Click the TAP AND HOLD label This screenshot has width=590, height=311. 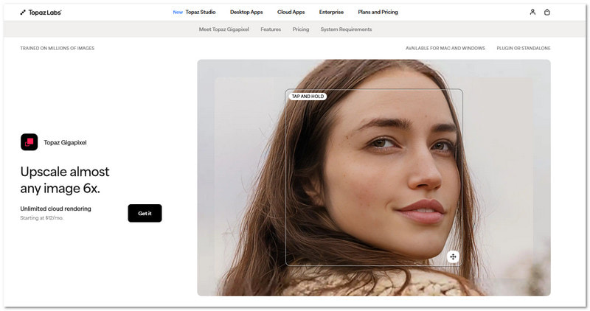point(308,97)
